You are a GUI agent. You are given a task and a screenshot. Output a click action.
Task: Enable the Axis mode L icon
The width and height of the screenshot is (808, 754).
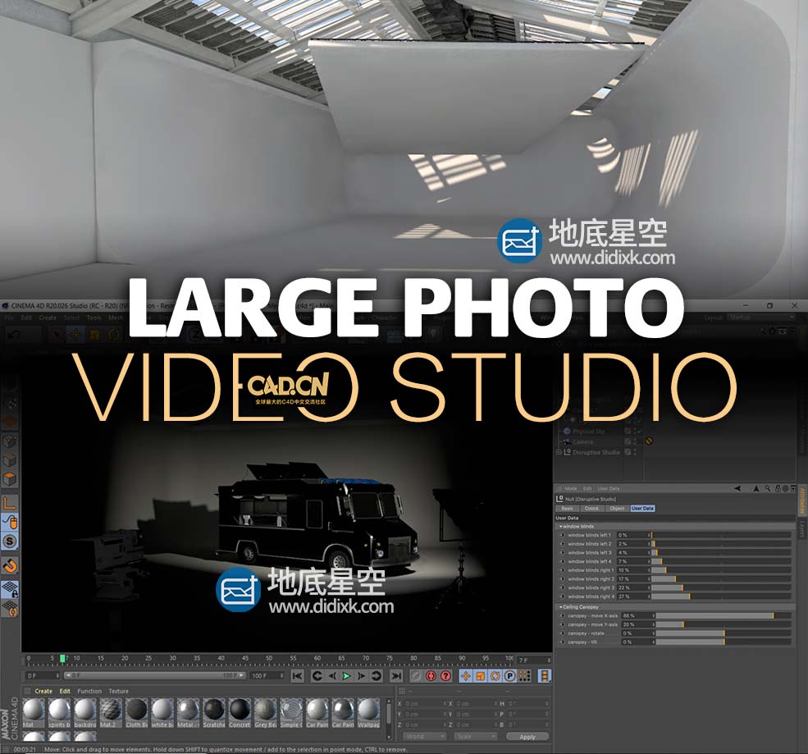(x=10, y=502)
